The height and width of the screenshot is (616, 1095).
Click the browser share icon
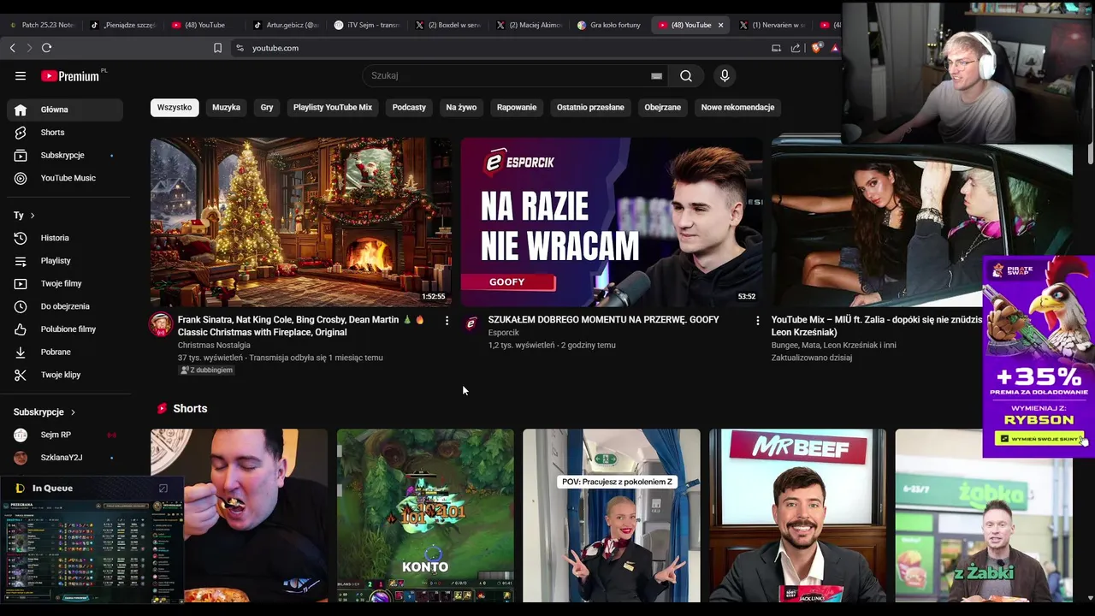[x=796, y=48]
